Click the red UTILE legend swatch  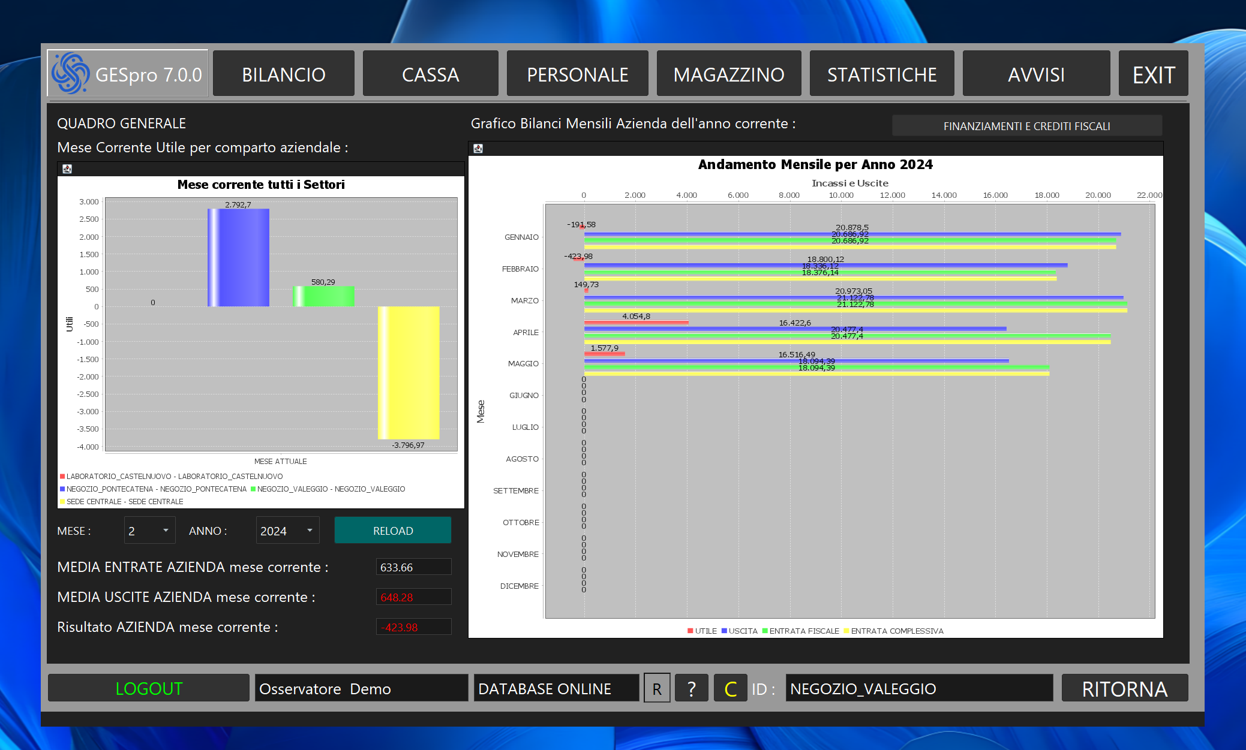click(x=690, y=631)
